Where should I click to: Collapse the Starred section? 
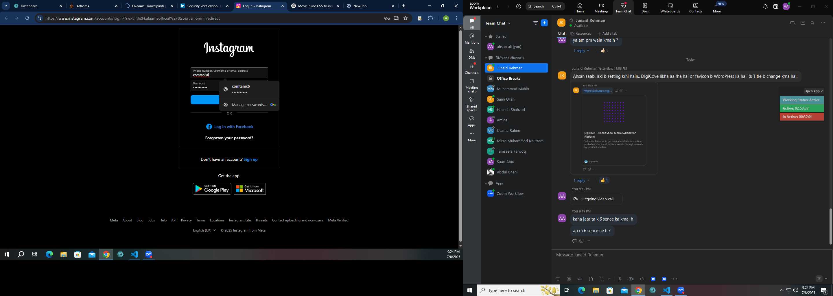coord(486,36)
